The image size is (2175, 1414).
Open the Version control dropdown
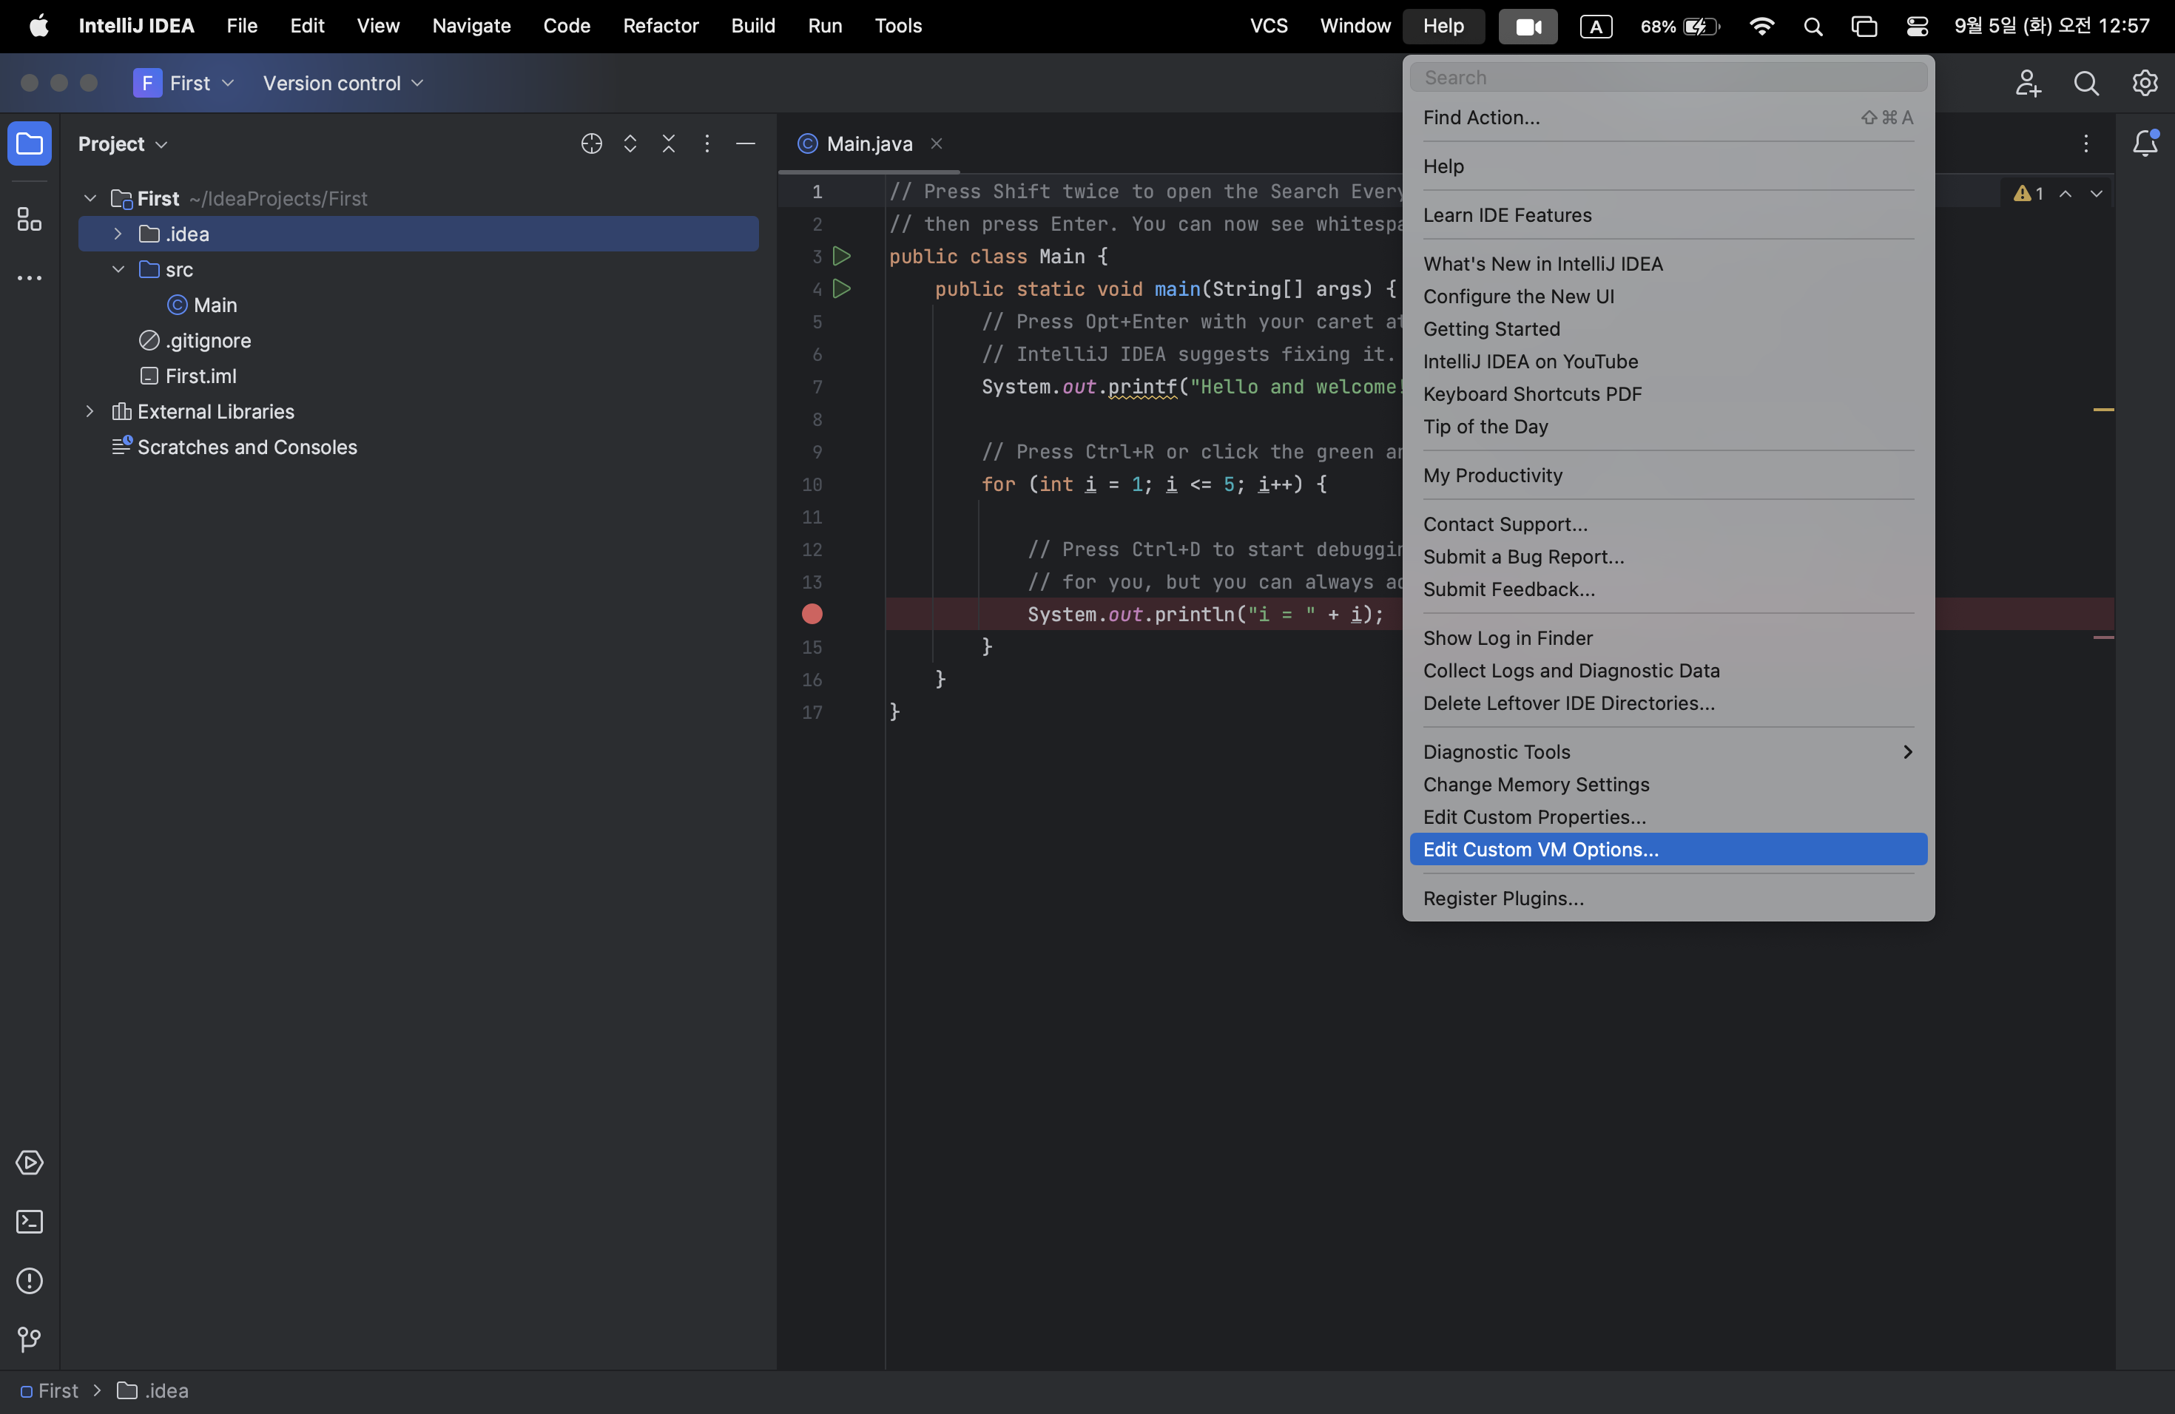pos(343,83)
